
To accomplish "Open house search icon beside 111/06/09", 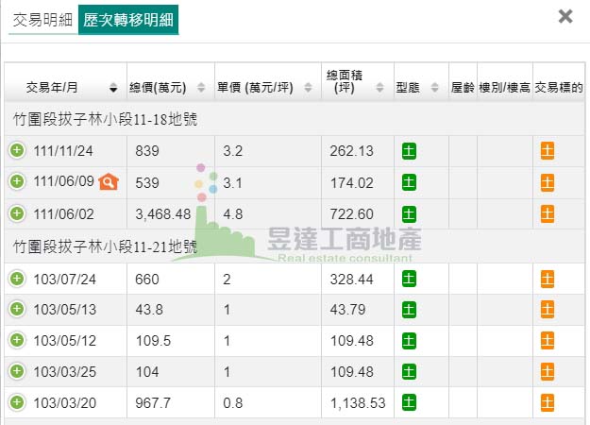I will pyautogui.click(x=109, y=182).
